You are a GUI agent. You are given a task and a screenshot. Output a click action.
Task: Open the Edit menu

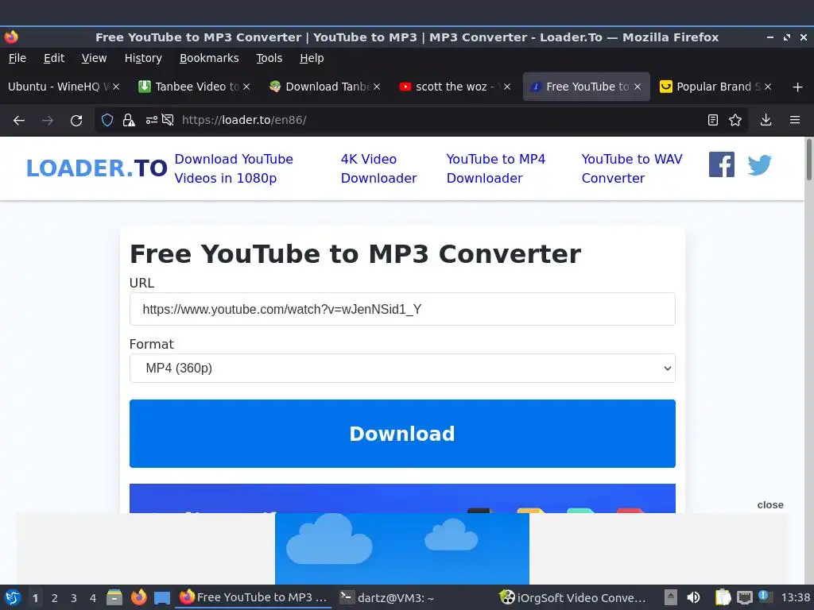click(54, 58)
